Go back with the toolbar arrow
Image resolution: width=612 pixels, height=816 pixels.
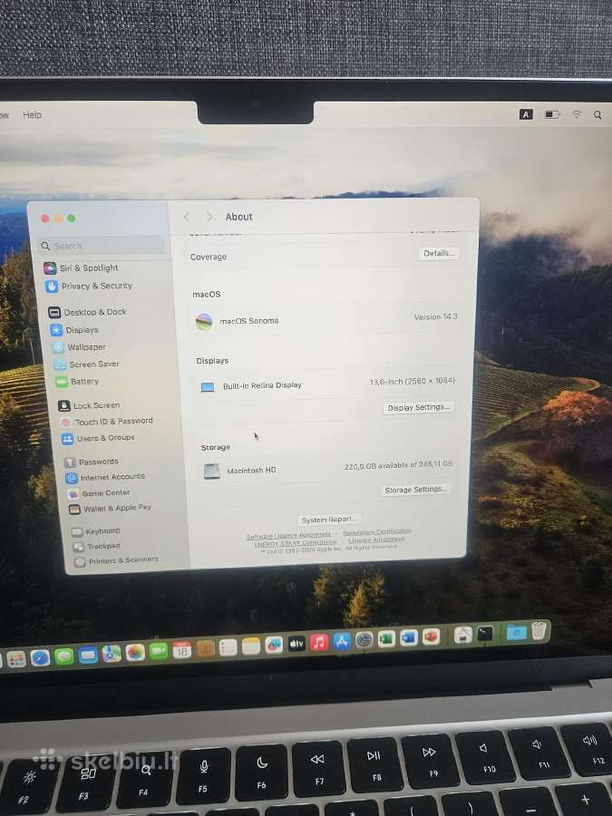tap(186, 217)
